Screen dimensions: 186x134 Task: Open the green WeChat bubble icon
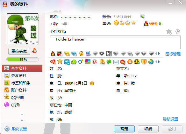point(74,62)
